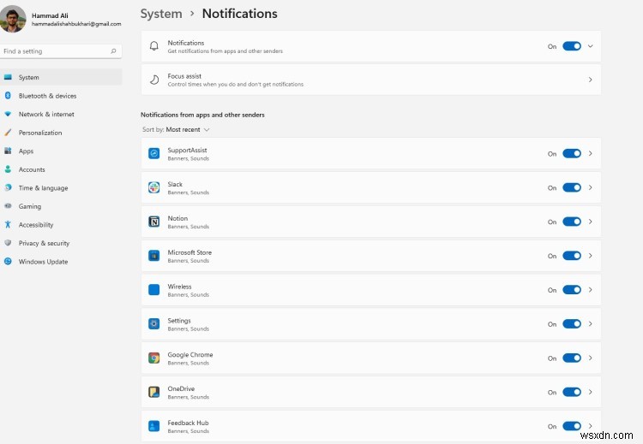Click the Privacy shield icon

(x=8, y=243)
